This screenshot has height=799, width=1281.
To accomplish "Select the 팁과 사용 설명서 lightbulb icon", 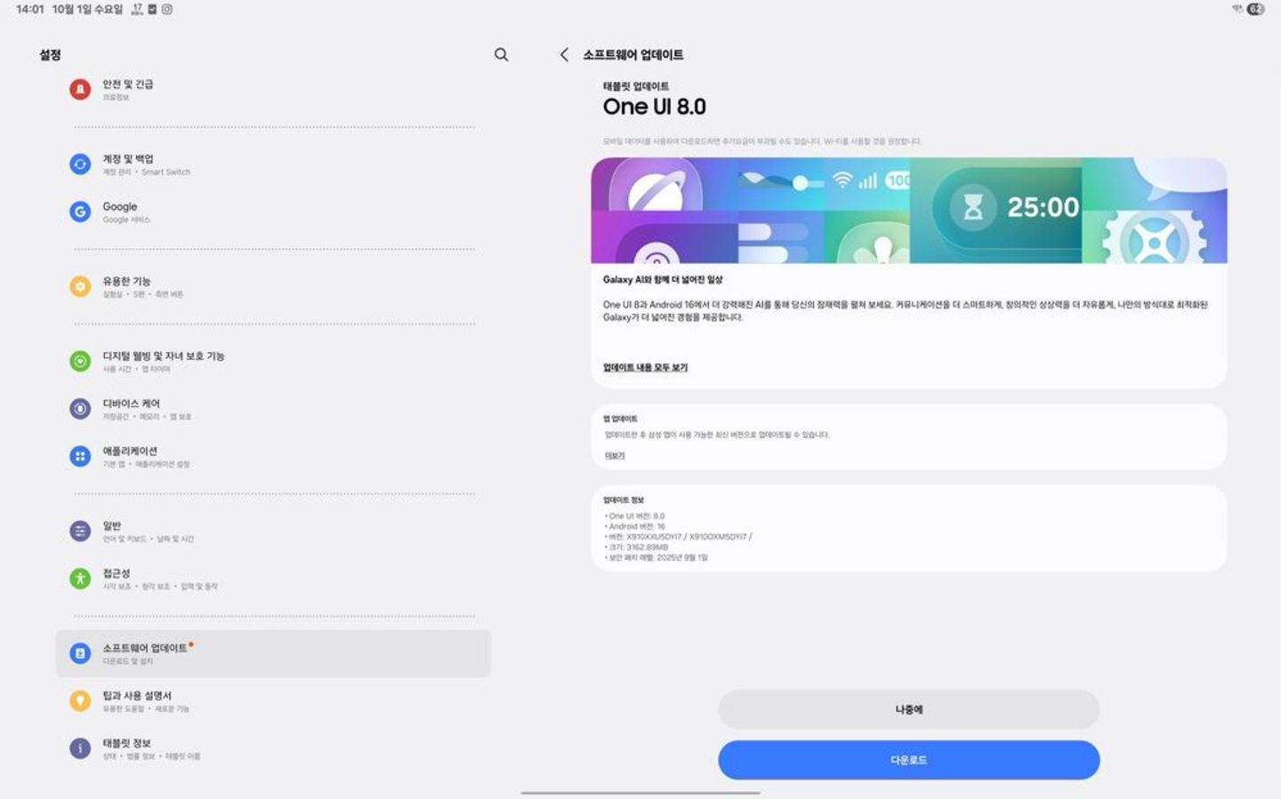I will (80, 701).
